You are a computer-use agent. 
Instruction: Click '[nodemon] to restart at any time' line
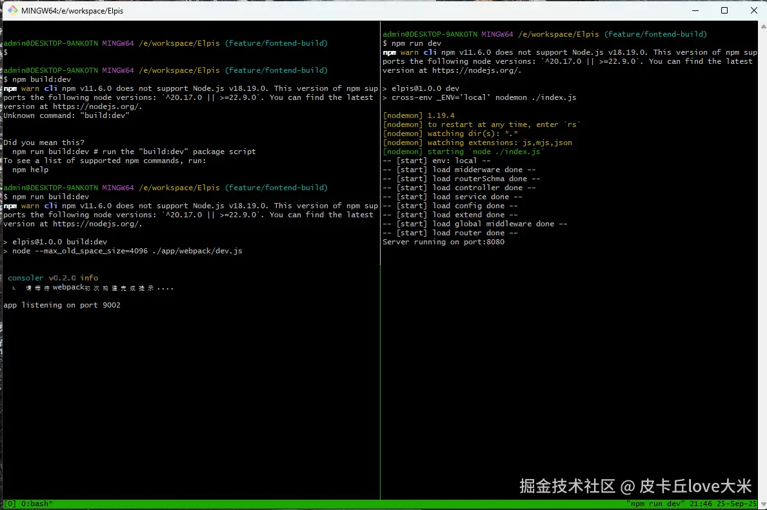click(x=482, y=124)
